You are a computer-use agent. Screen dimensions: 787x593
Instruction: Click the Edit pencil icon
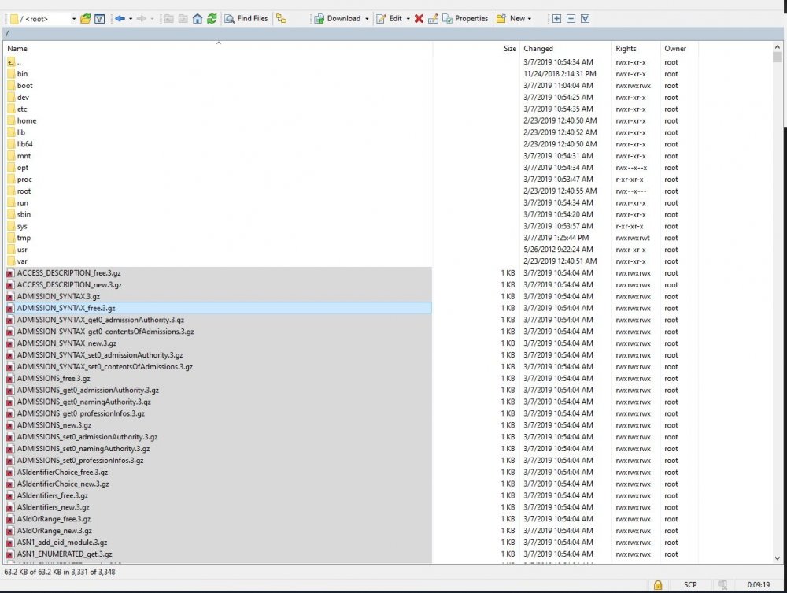tap(382, 19)
